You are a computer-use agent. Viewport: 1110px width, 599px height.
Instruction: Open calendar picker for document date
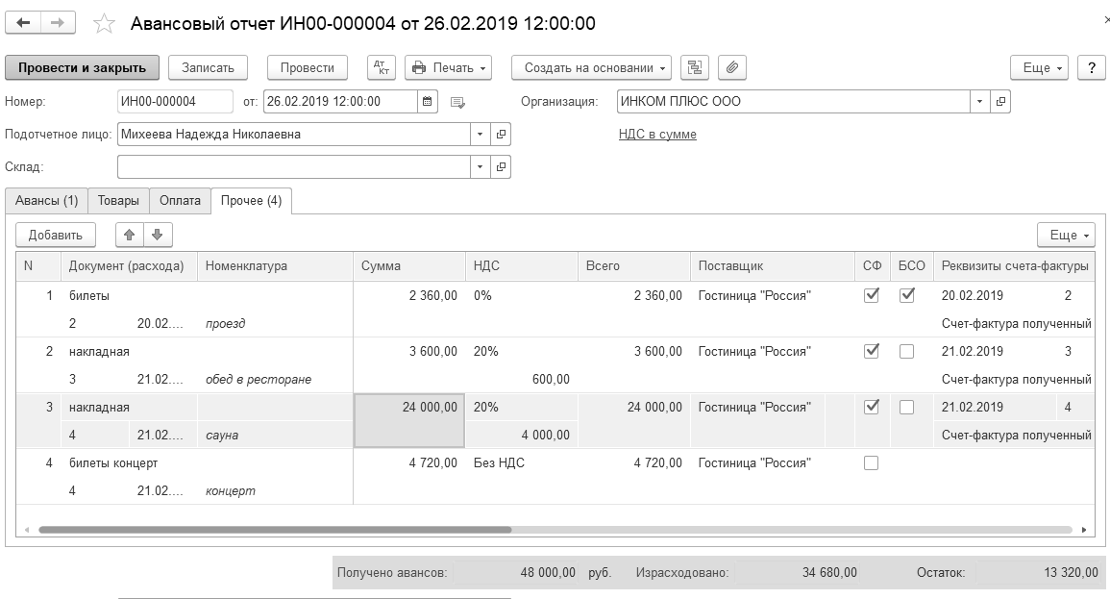(427, 101)
